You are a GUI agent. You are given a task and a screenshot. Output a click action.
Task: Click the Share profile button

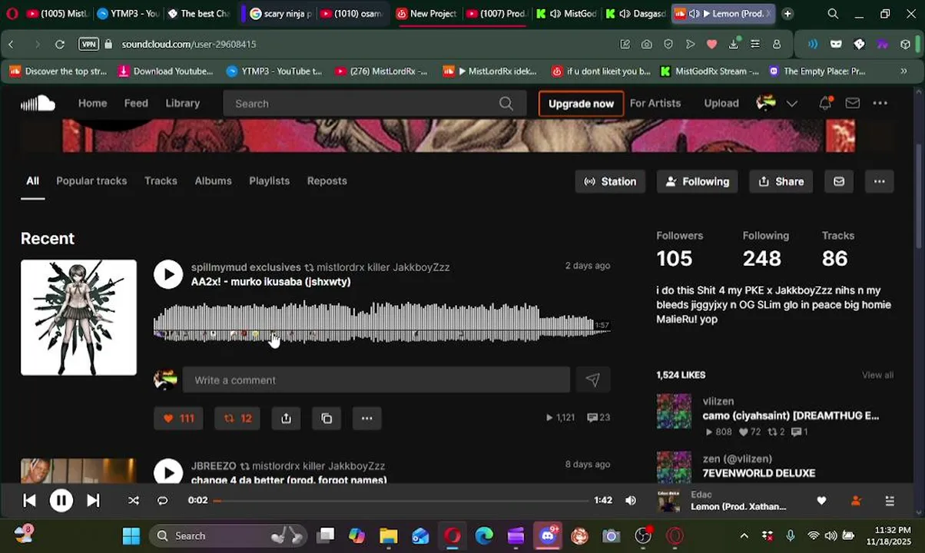[x=781, y=181]
